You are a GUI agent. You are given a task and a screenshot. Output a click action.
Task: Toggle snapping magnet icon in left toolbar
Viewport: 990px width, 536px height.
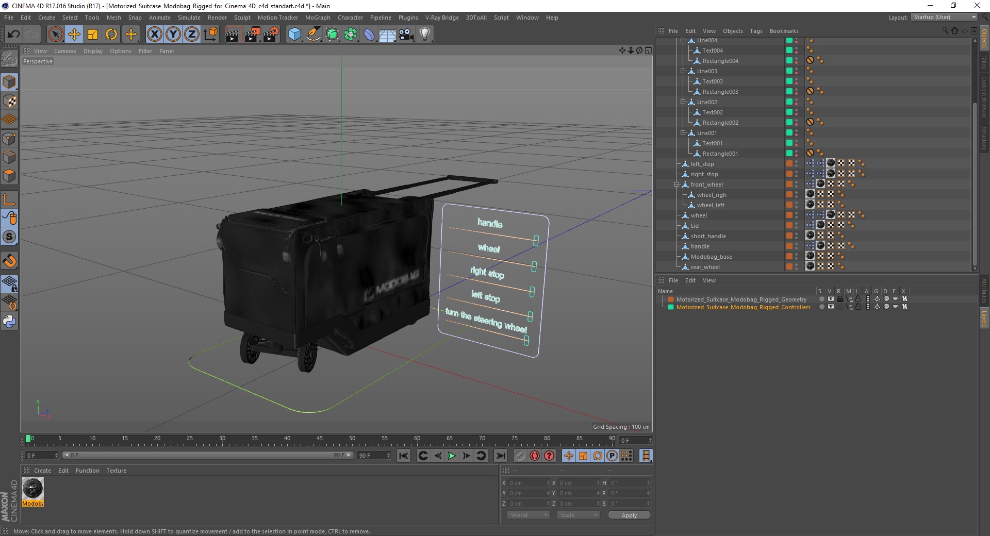pyautogui.click(x=9, y=261)
